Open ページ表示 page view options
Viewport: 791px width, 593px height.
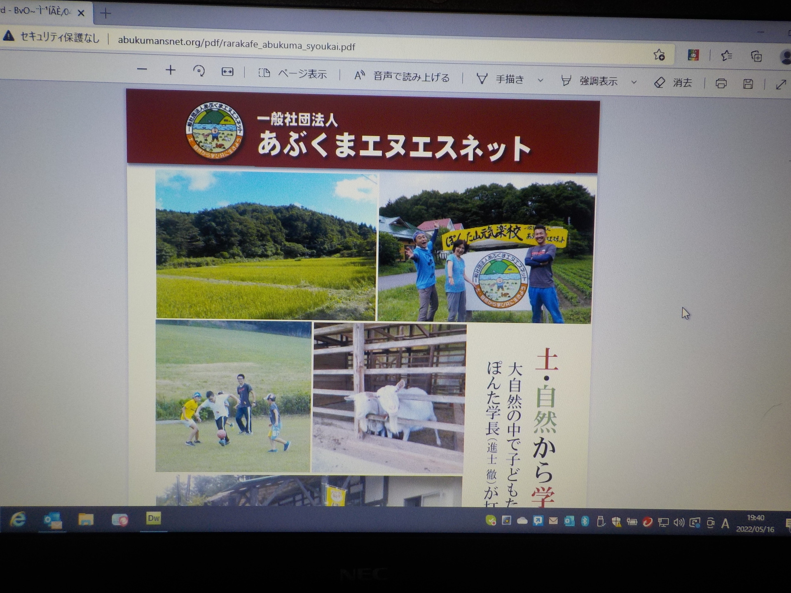[293, 74]
